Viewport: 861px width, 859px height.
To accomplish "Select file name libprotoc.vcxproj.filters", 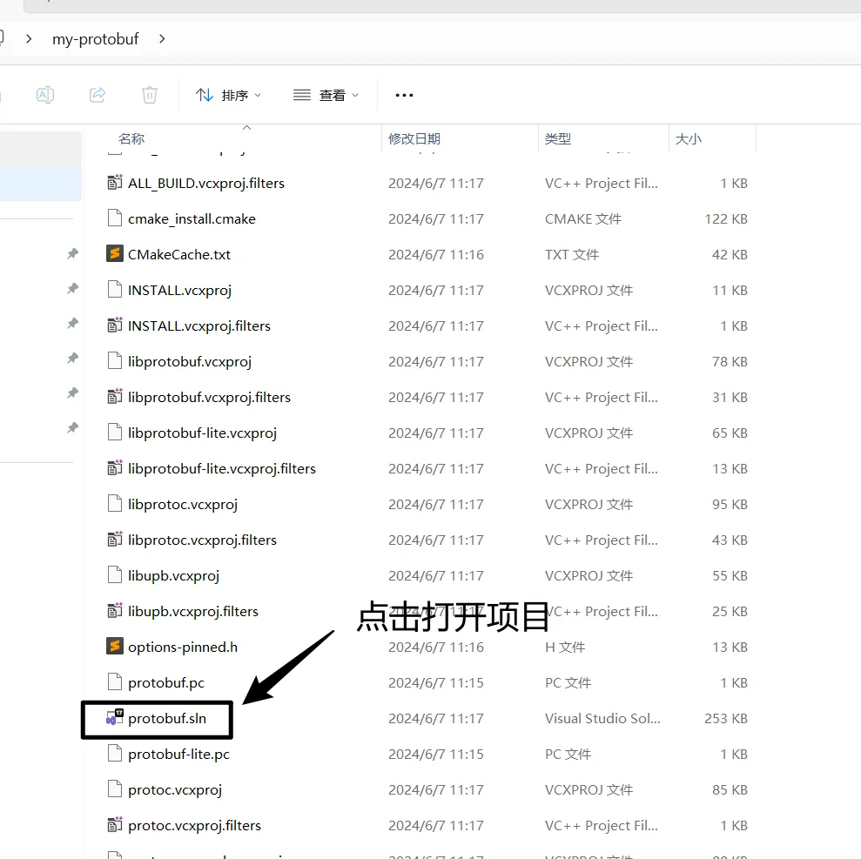I will [x=202, y=540].
